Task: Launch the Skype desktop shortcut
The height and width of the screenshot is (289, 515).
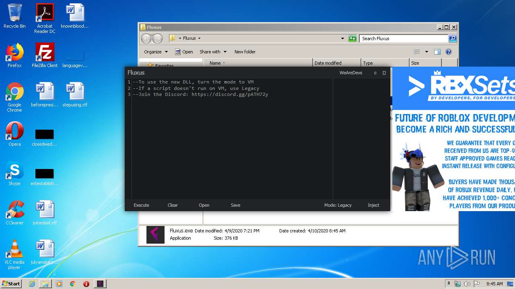Action: point(14,173)
